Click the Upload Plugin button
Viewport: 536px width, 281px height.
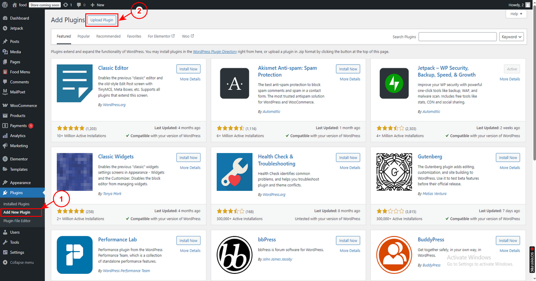click(102, 20)
